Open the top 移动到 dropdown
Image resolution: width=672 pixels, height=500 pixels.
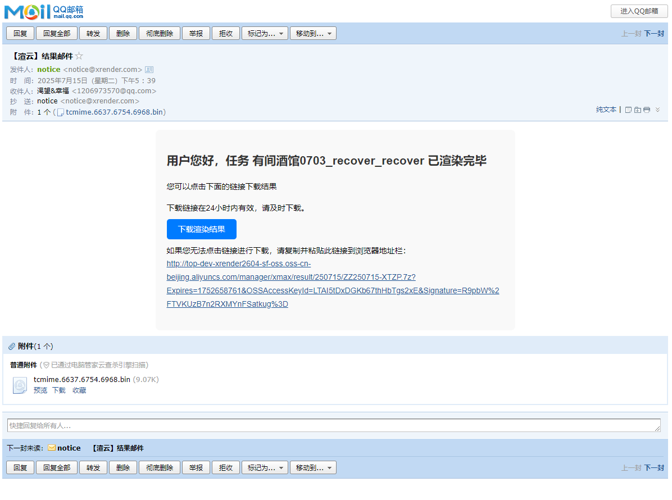tap(313, 34)
